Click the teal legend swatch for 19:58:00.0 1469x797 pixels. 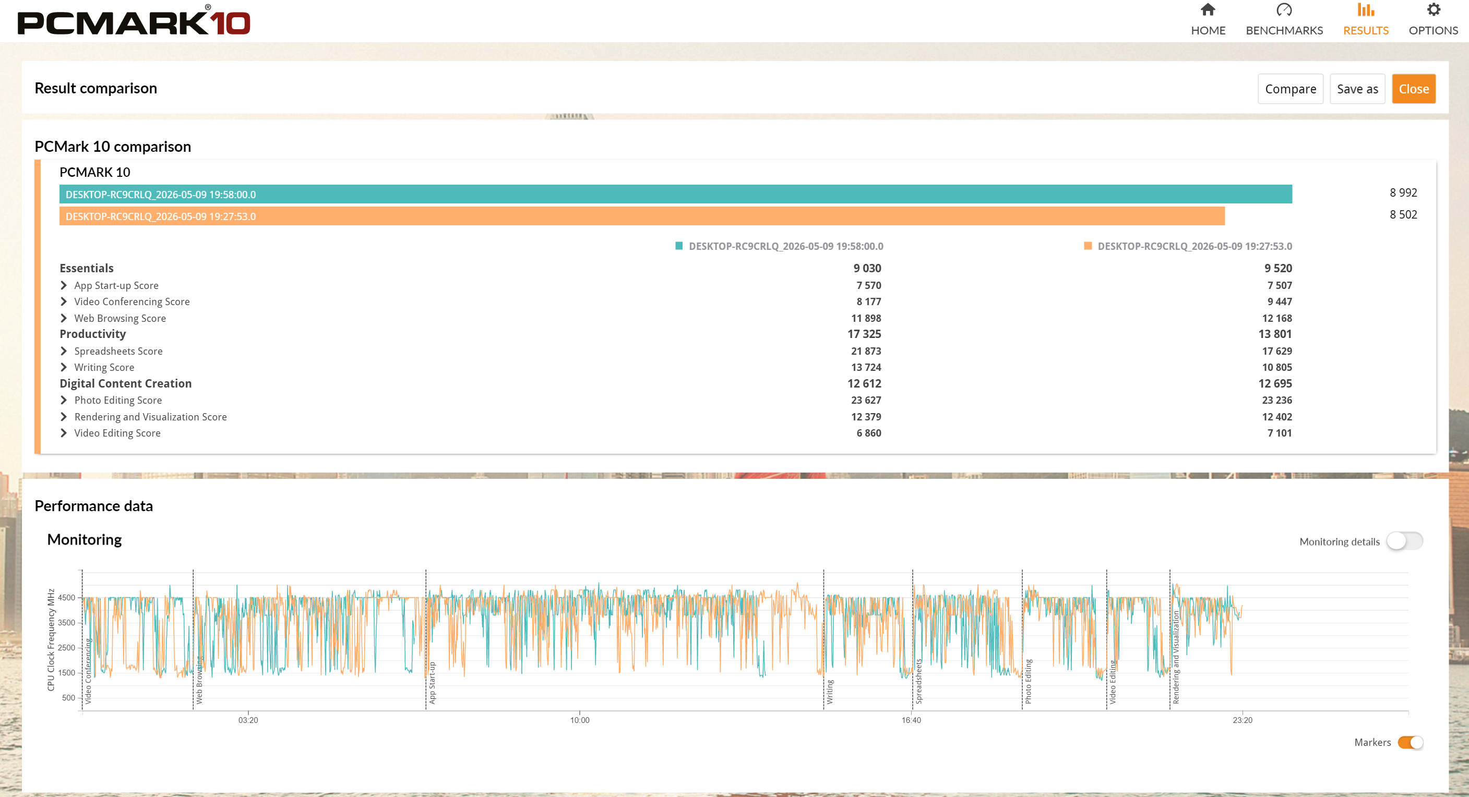pyautogui.click(x=678, y=246)
